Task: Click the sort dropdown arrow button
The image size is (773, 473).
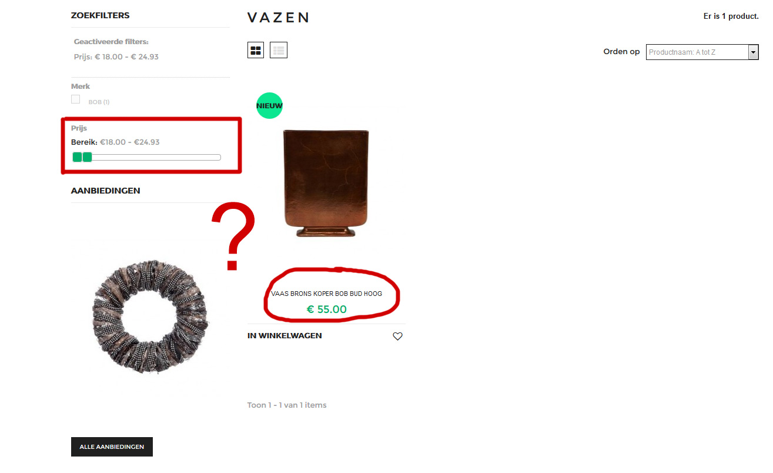Action: (x=753, y=52)
